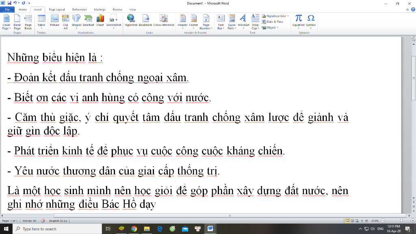Save the document from the quick access toolbar
This screenshot has width=416, height=234.
(x=9, y=3)
